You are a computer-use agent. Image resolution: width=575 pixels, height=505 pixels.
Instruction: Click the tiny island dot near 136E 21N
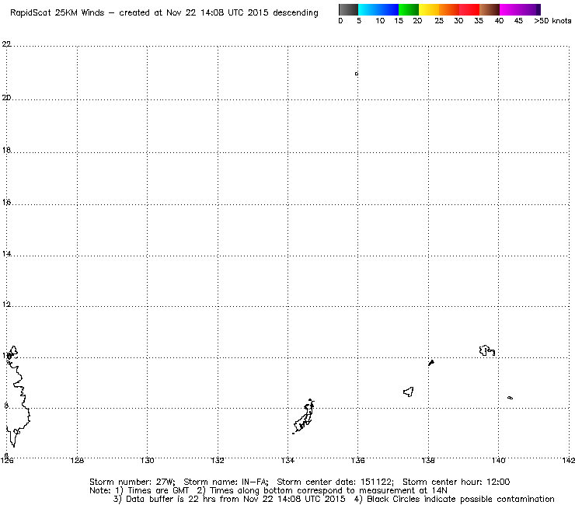tap(357, 74)
